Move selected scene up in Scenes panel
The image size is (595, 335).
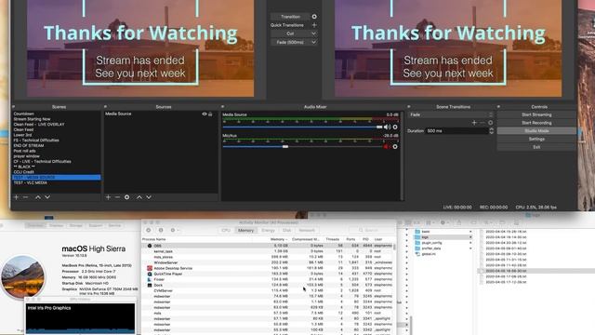click(38, 197)
